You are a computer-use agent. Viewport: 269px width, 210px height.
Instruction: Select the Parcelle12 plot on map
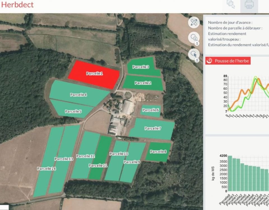click(x=85, y=155)
